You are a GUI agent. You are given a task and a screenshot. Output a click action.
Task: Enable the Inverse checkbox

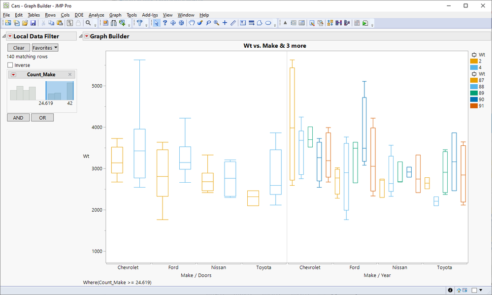point(10,65)
